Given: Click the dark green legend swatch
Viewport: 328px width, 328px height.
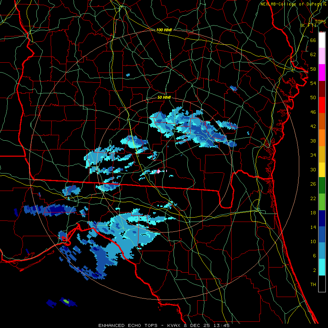Looking at the screenshot, I should [x=322, y=186].
